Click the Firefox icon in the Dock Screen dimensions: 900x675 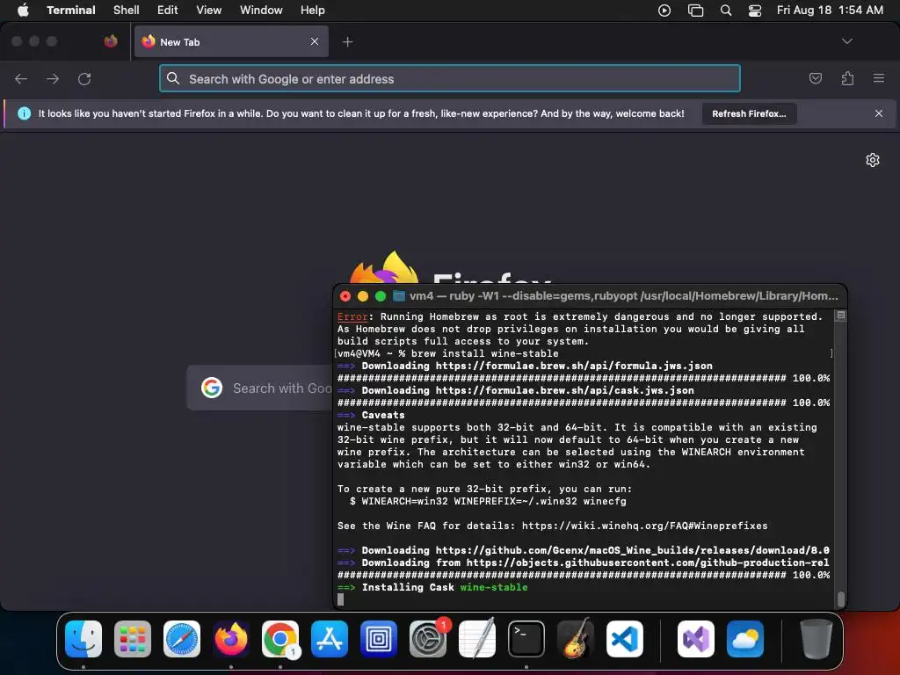pos(231,638)
